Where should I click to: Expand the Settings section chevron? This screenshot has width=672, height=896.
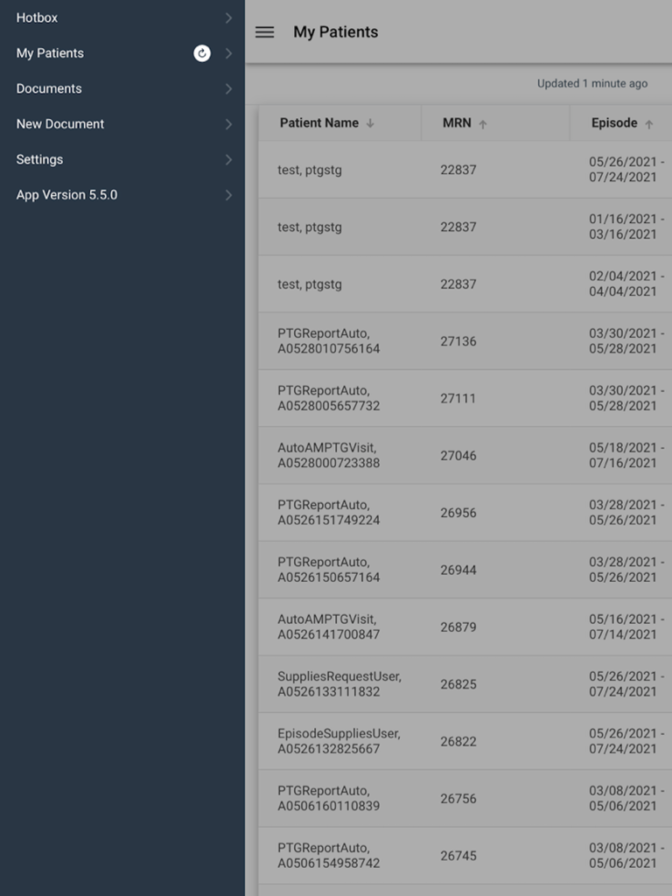(x=228, y=159)
